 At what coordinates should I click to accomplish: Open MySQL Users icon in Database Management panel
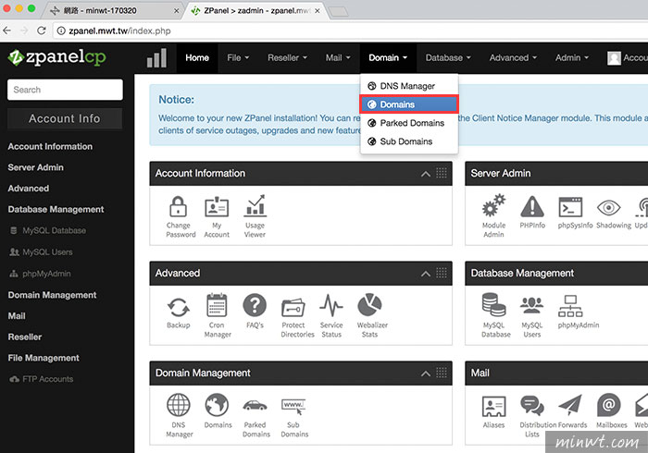coord(532,306)
